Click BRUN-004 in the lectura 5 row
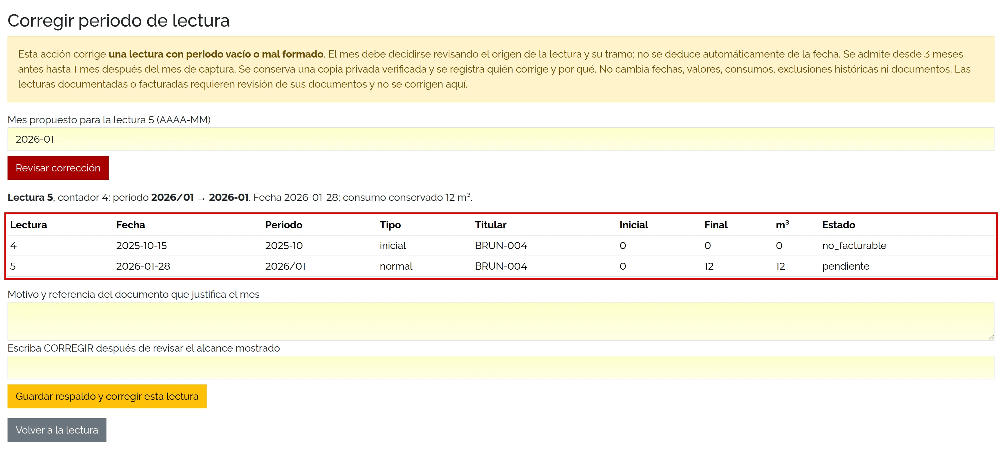 click(501, 266)
